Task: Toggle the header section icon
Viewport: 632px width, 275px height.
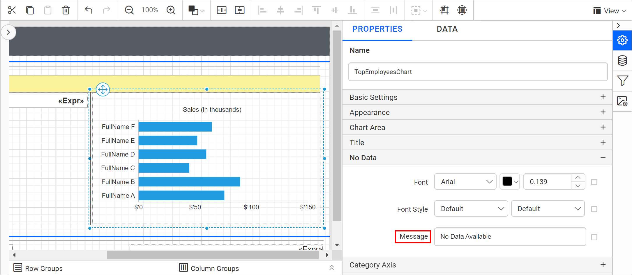Action: [222, 10]
